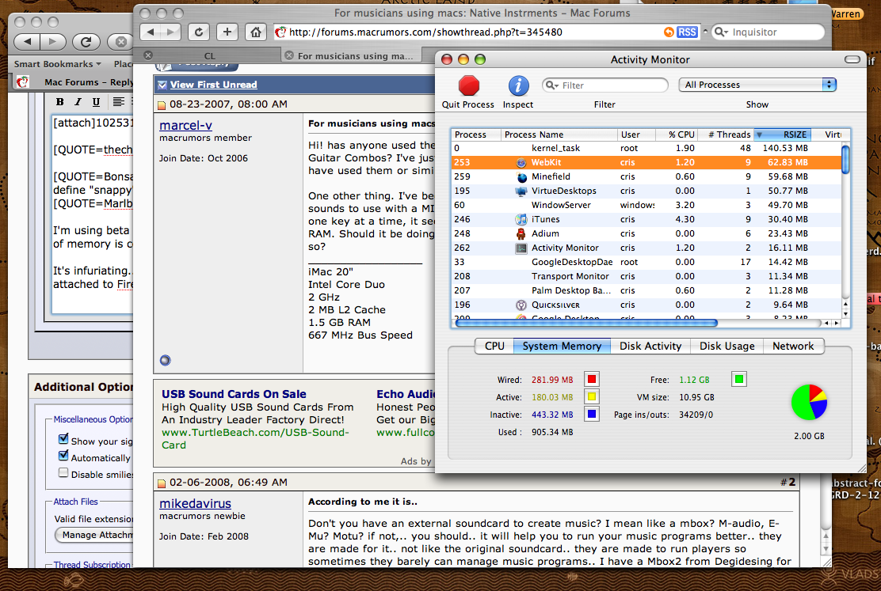Image resolution: width=881 pixels, height=591 pixels.
Task: Click Bold formatting in reply editor
Action: (59, 101)
